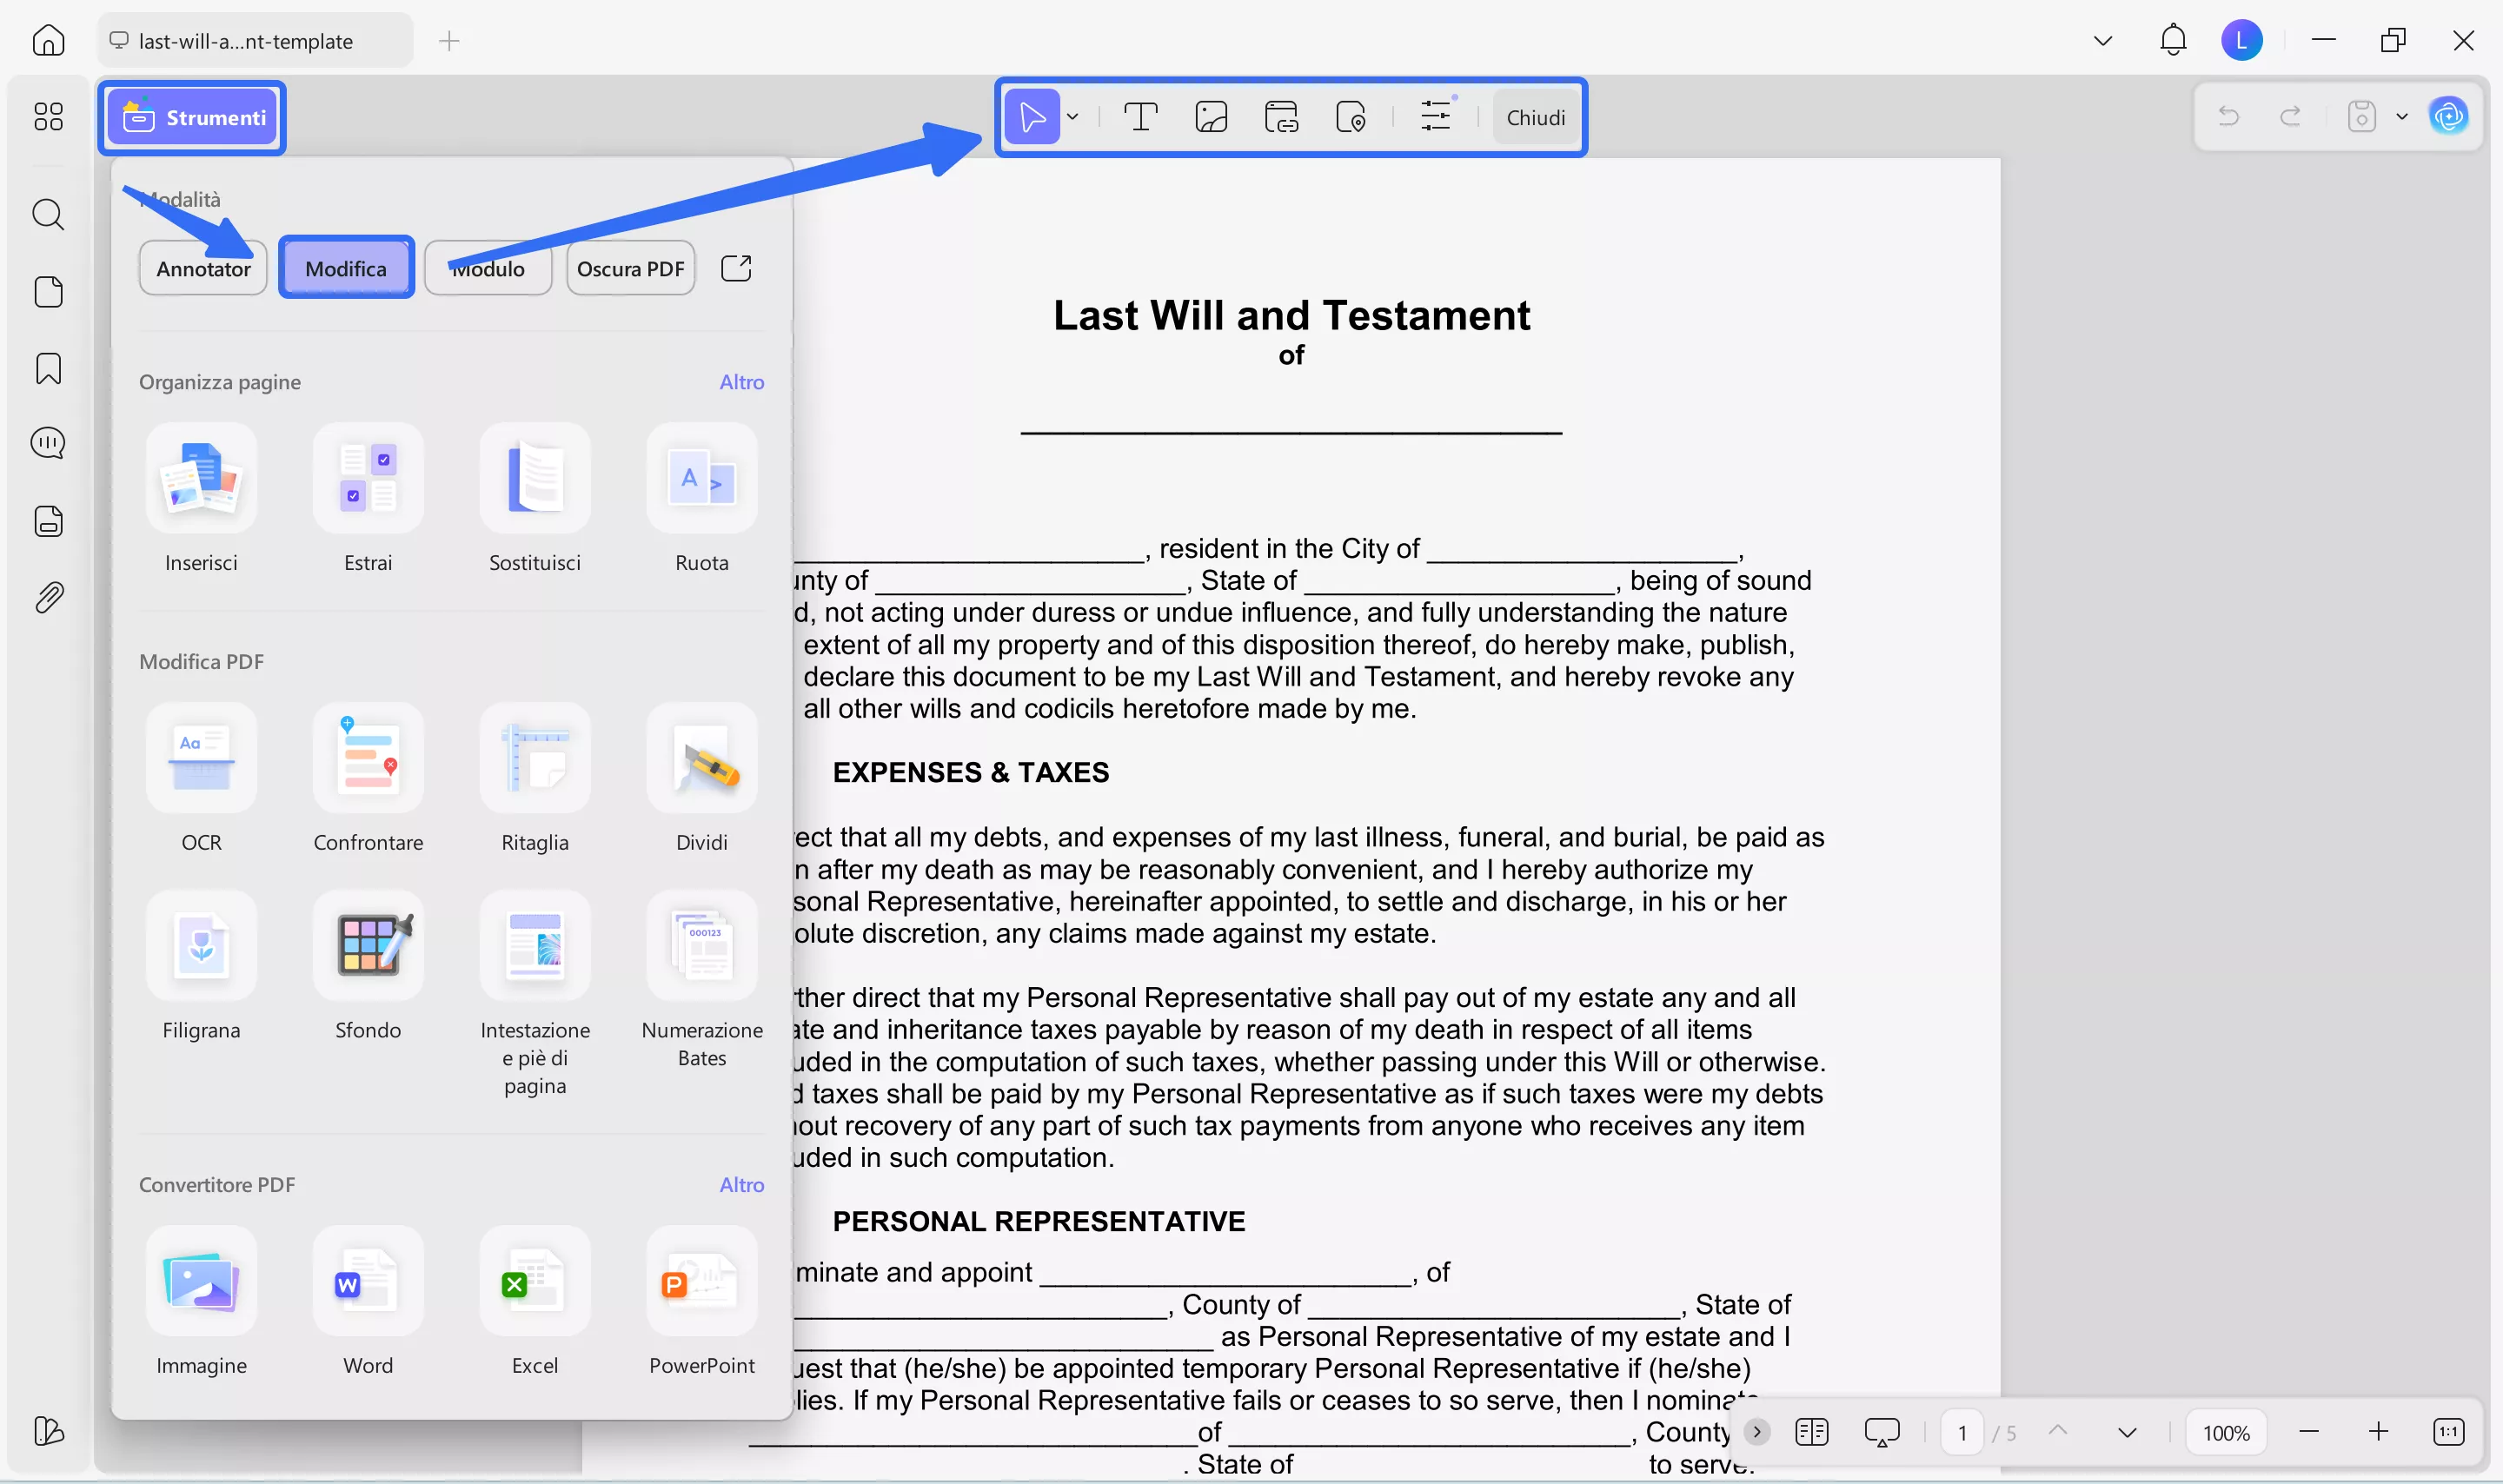Switch mode to Annotator
The image size is (2503, 1484).
tap(203, 268)
